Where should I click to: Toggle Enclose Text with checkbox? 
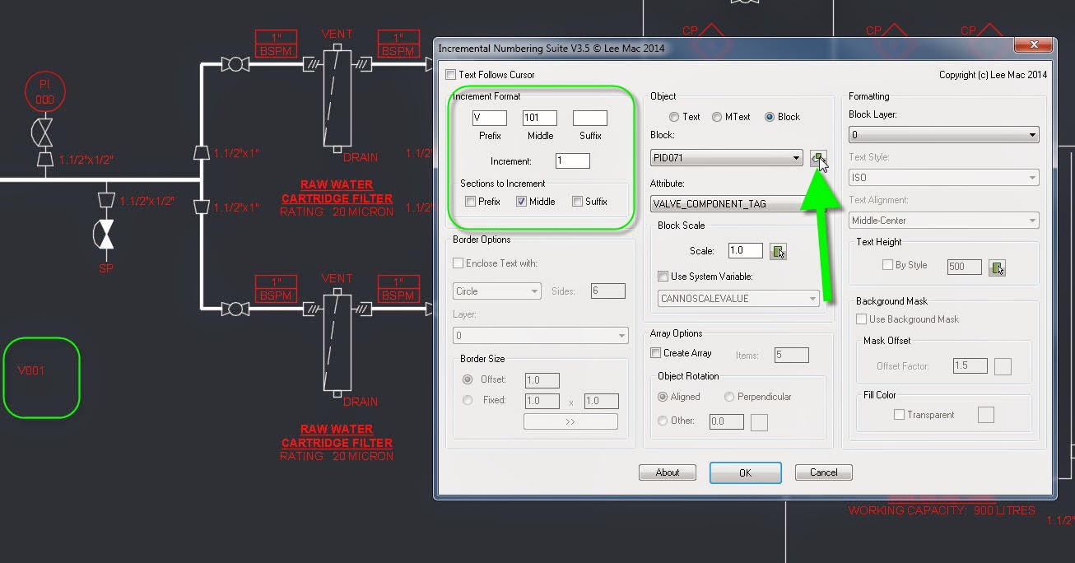pos(458,263)
